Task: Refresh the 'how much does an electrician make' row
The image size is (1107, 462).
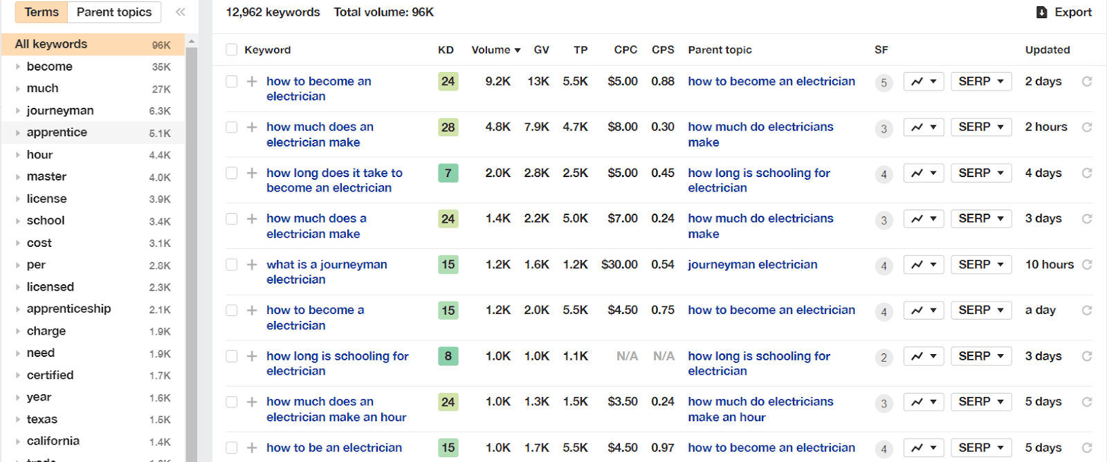Action: click(x=1087, y=127)
